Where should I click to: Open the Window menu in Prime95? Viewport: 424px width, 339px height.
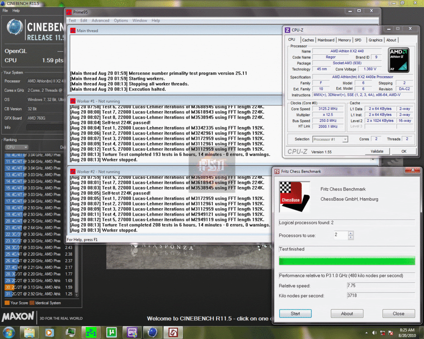click(x=140, y=21)
